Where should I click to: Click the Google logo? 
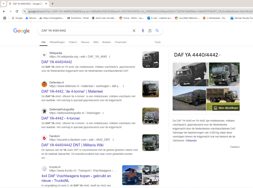tap(22, 31)
